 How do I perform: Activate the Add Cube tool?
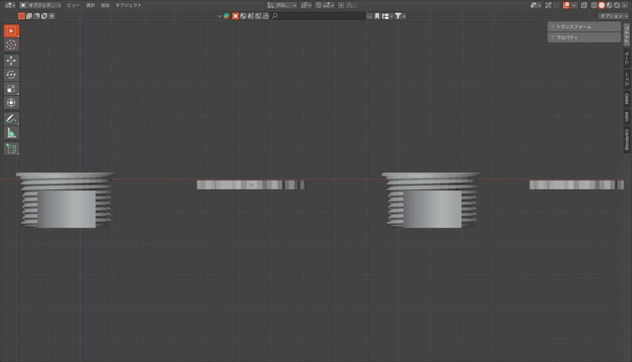point(11,148)
